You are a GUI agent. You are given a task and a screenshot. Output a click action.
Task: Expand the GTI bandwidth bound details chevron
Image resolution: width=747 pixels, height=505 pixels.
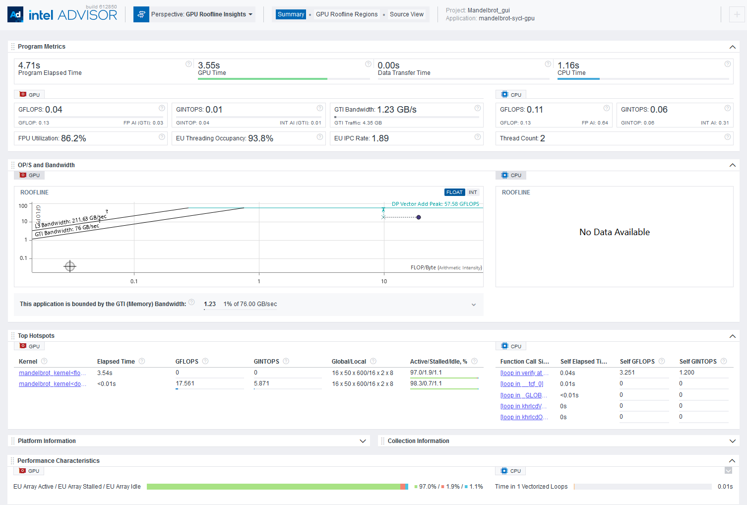474,305
